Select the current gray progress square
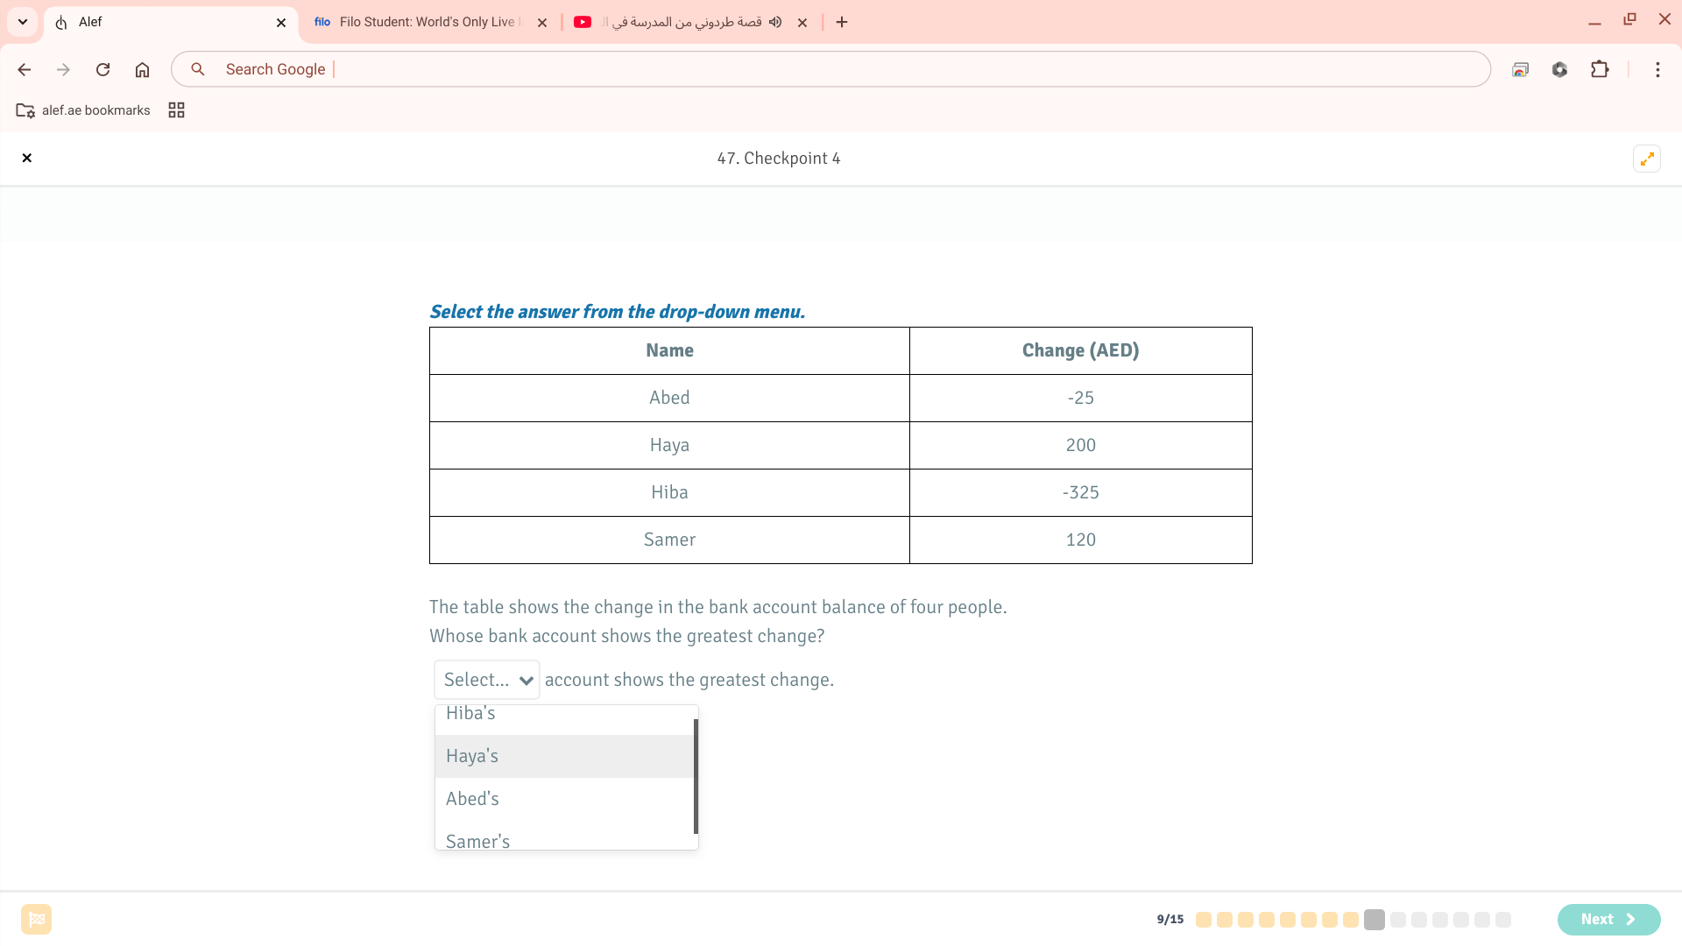The height and width of the screenshot is (946, 1682). point(1375,919)
